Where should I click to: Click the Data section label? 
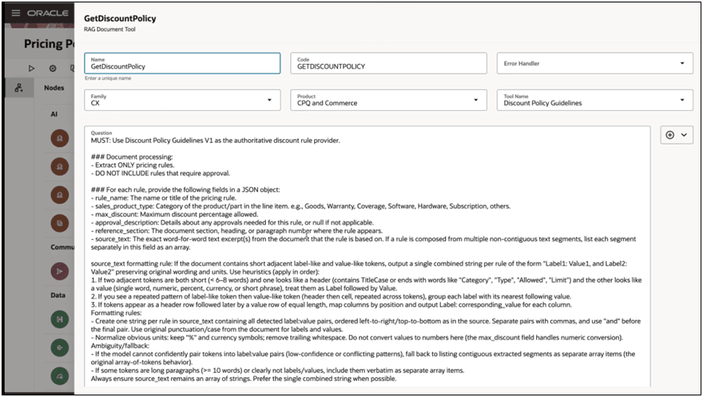58,296
